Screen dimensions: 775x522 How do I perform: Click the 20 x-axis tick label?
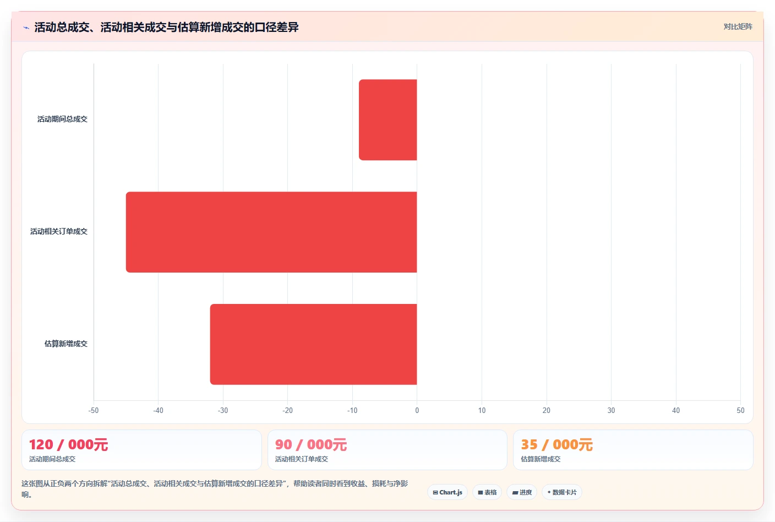tap(547, 410)
